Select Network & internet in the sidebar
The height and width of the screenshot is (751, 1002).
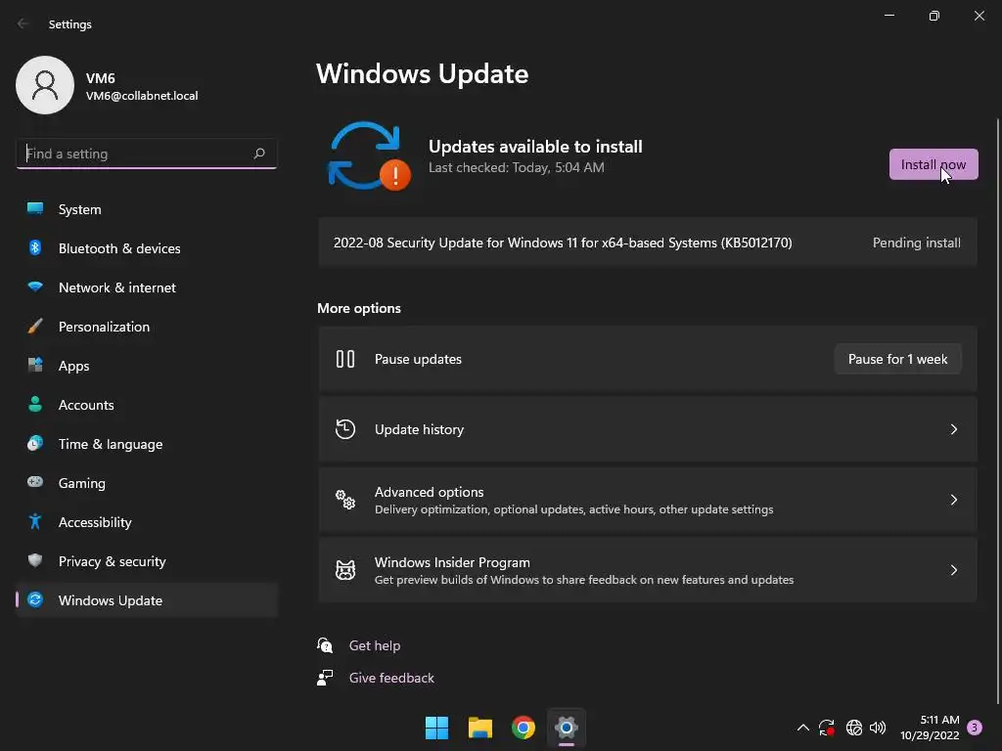click(147, 287)
